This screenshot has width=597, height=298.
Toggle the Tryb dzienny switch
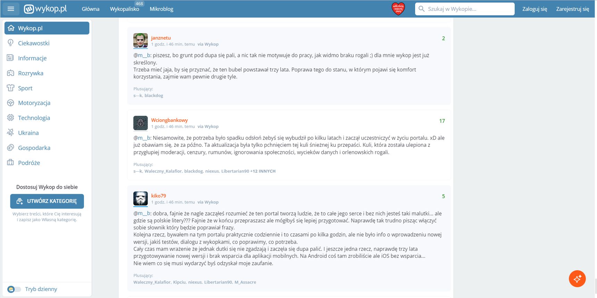coord(14,289)
